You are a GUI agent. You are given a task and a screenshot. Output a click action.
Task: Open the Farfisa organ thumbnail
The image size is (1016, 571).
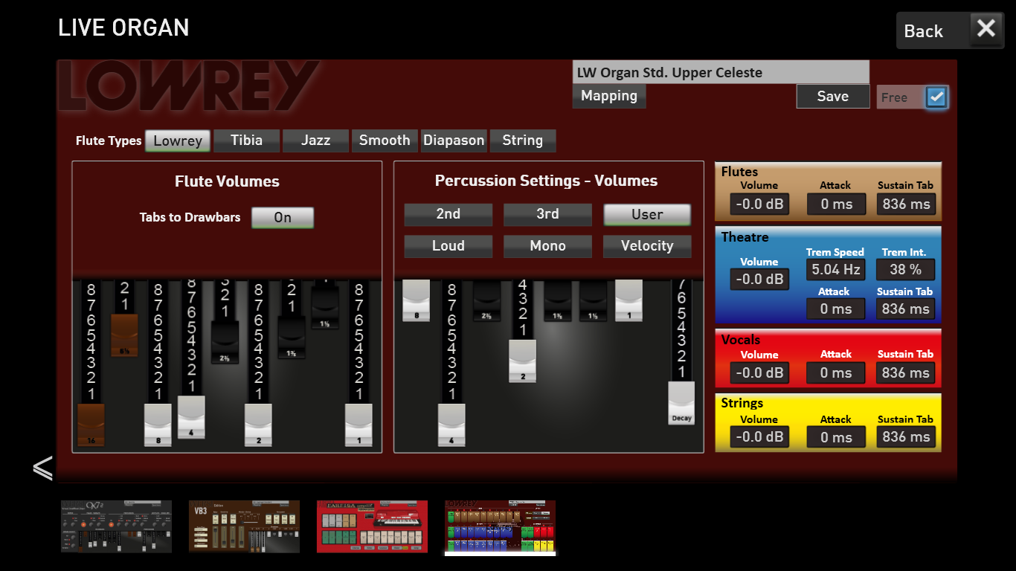coord(373,526)
